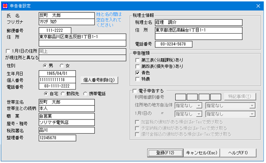Click third 利用者識別番号 box
Image resolution: width=266 pixels, height=163 pixels.
(x=204, y=97)
